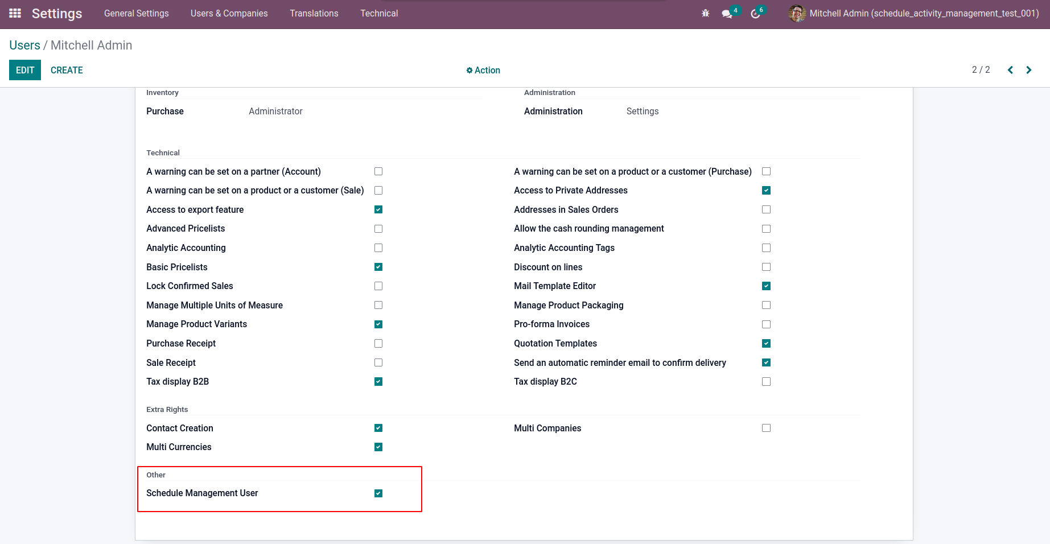Open the conversations chat icon
Screen dimensions: 1050x544
(x=727, y=14)
